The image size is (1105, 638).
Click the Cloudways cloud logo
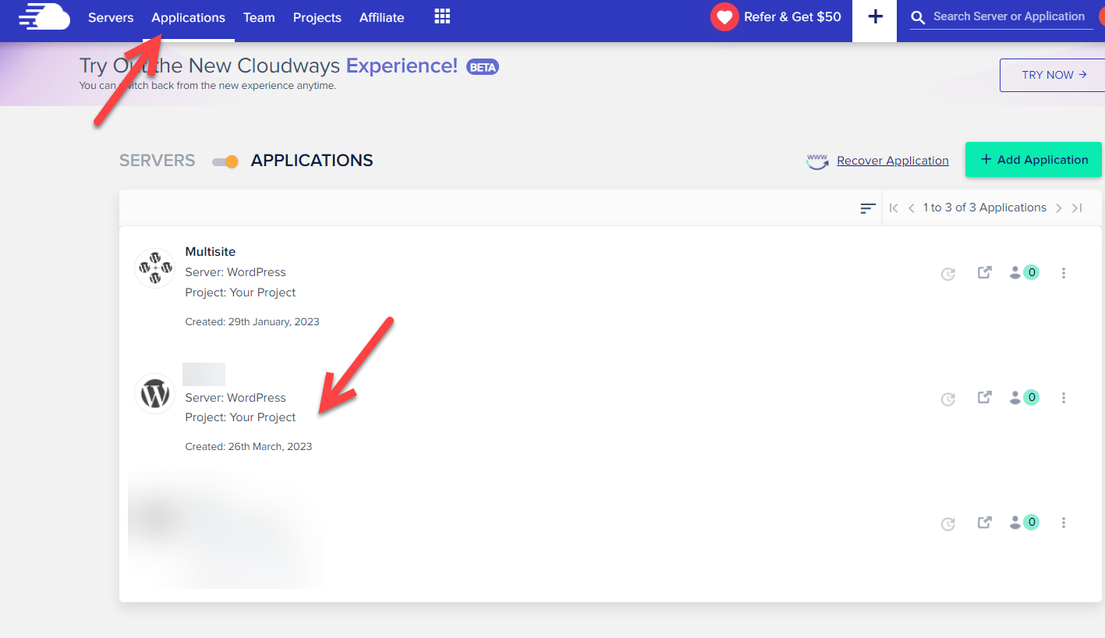coord(44,16)
